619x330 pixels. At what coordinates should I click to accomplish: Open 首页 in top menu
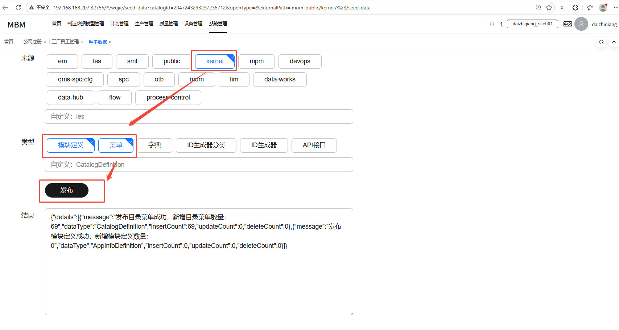click(57, 24)
